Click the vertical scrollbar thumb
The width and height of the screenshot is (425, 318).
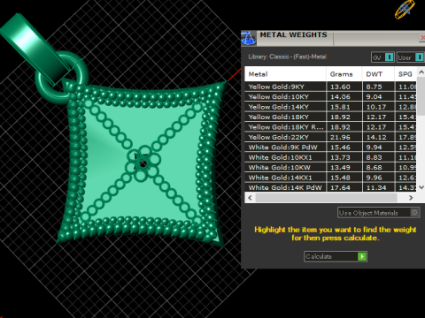[x=421, y=96]
